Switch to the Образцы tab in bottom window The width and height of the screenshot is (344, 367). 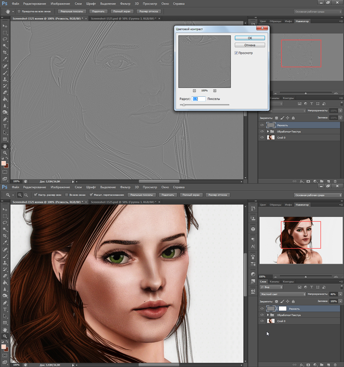276,205
